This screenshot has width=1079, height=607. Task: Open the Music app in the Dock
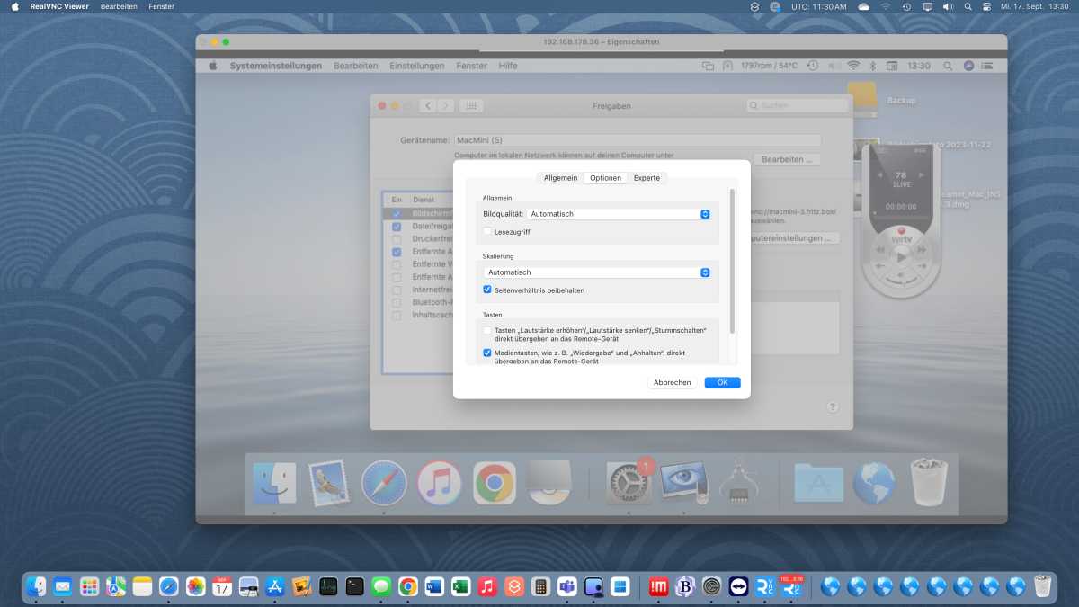pyautogui.click(x=487, y=587)
